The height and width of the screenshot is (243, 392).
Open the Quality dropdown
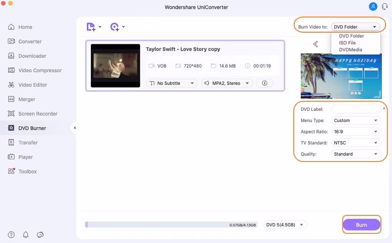pyautogui.click(x=356, y=154)
